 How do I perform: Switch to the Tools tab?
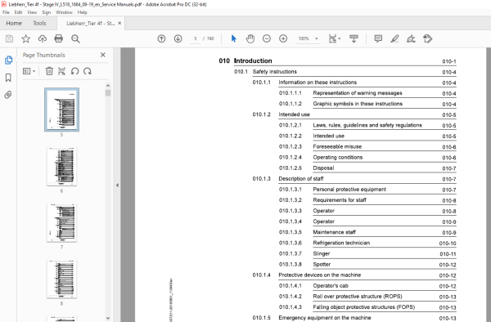pos(39,23)
